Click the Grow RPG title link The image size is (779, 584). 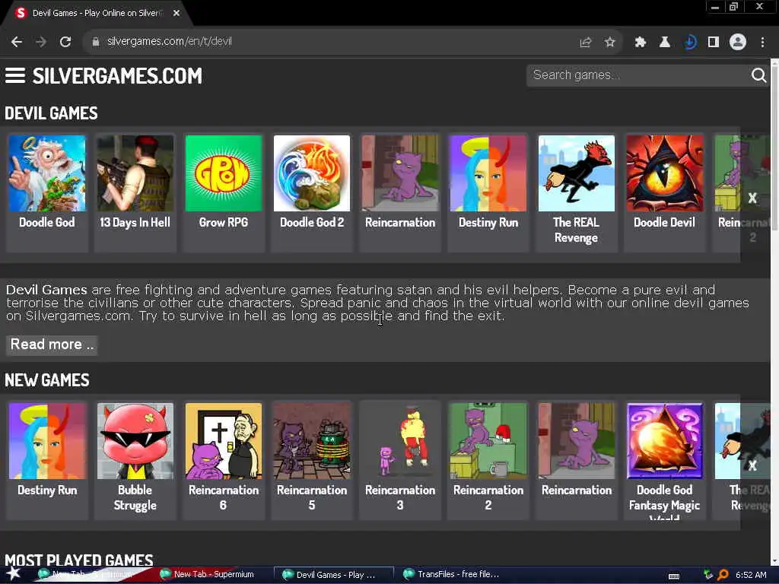coord(224,223)
